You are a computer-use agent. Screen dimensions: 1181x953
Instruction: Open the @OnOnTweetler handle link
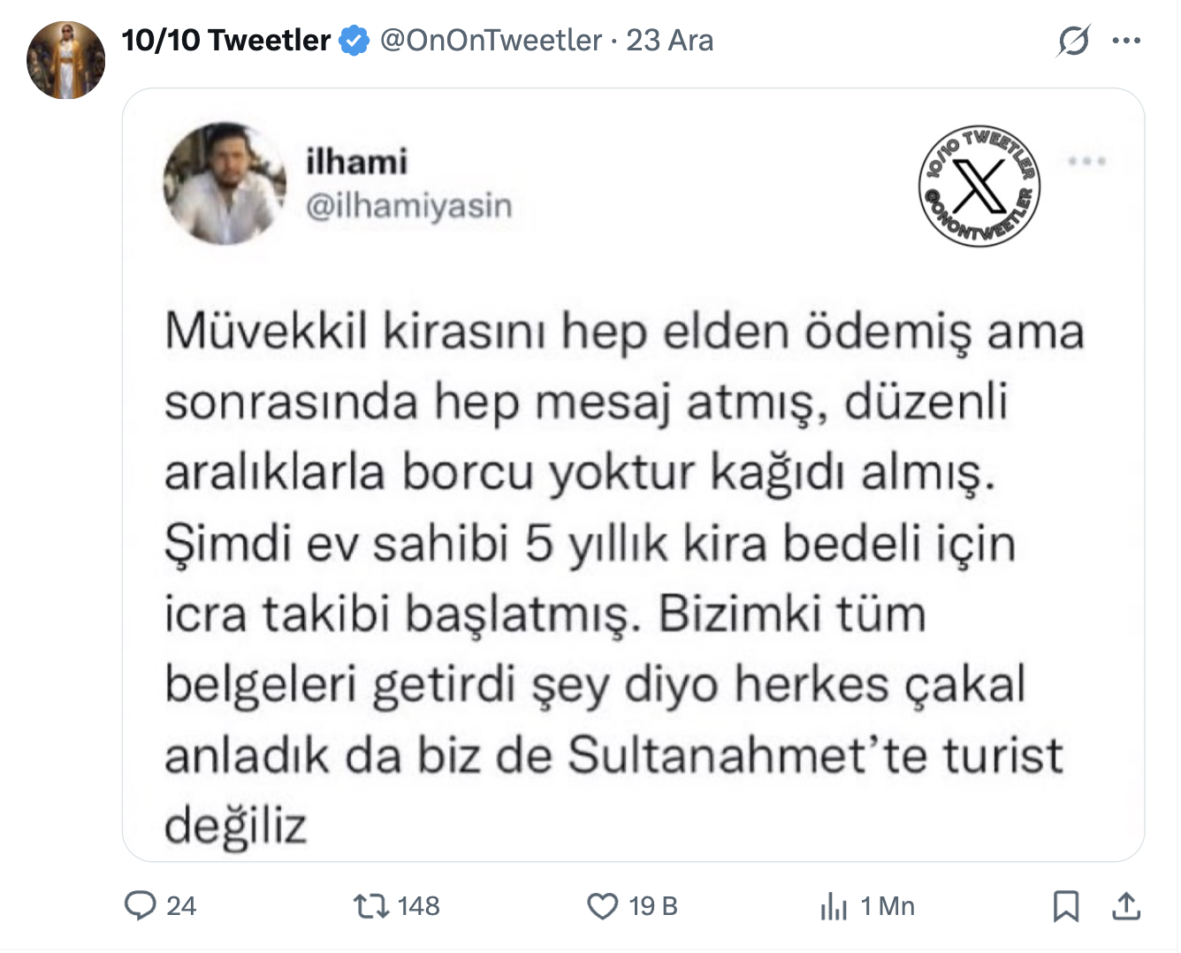491,41
